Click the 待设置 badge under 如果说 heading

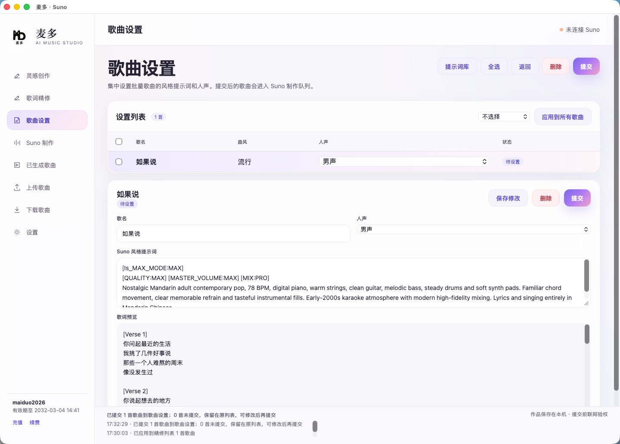127,204
